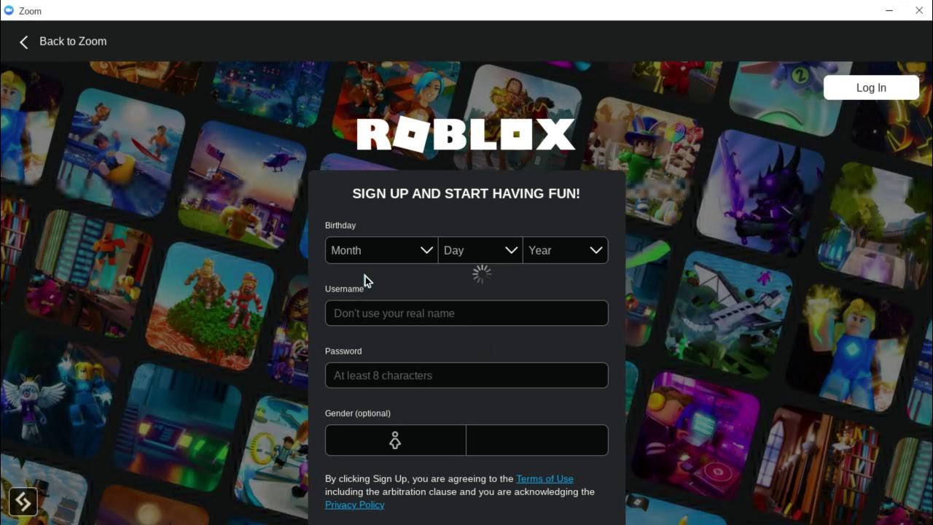This screenshot has height=525, width=933.
Task: Minimize the Zoom window
Action: [889, 10]
